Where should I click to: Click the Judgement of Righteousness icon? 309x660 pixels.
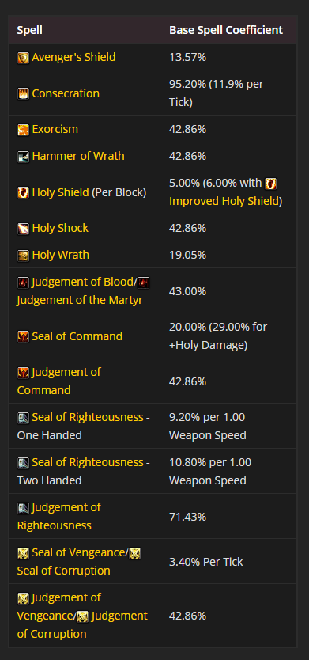coord(23,507)
